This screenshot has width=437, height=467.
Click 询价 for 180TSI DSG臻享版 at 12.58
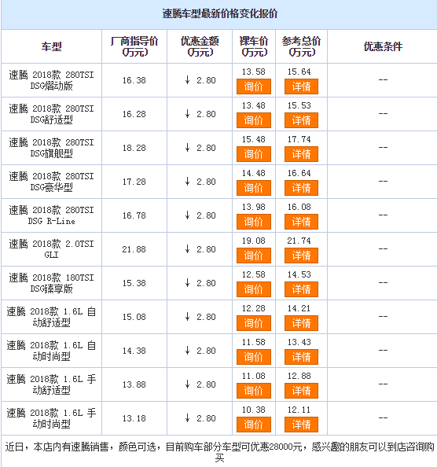254,289
